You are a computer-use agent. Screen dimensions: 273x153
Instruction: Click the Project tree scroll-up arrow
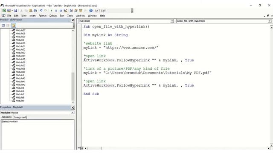point(73,31)
